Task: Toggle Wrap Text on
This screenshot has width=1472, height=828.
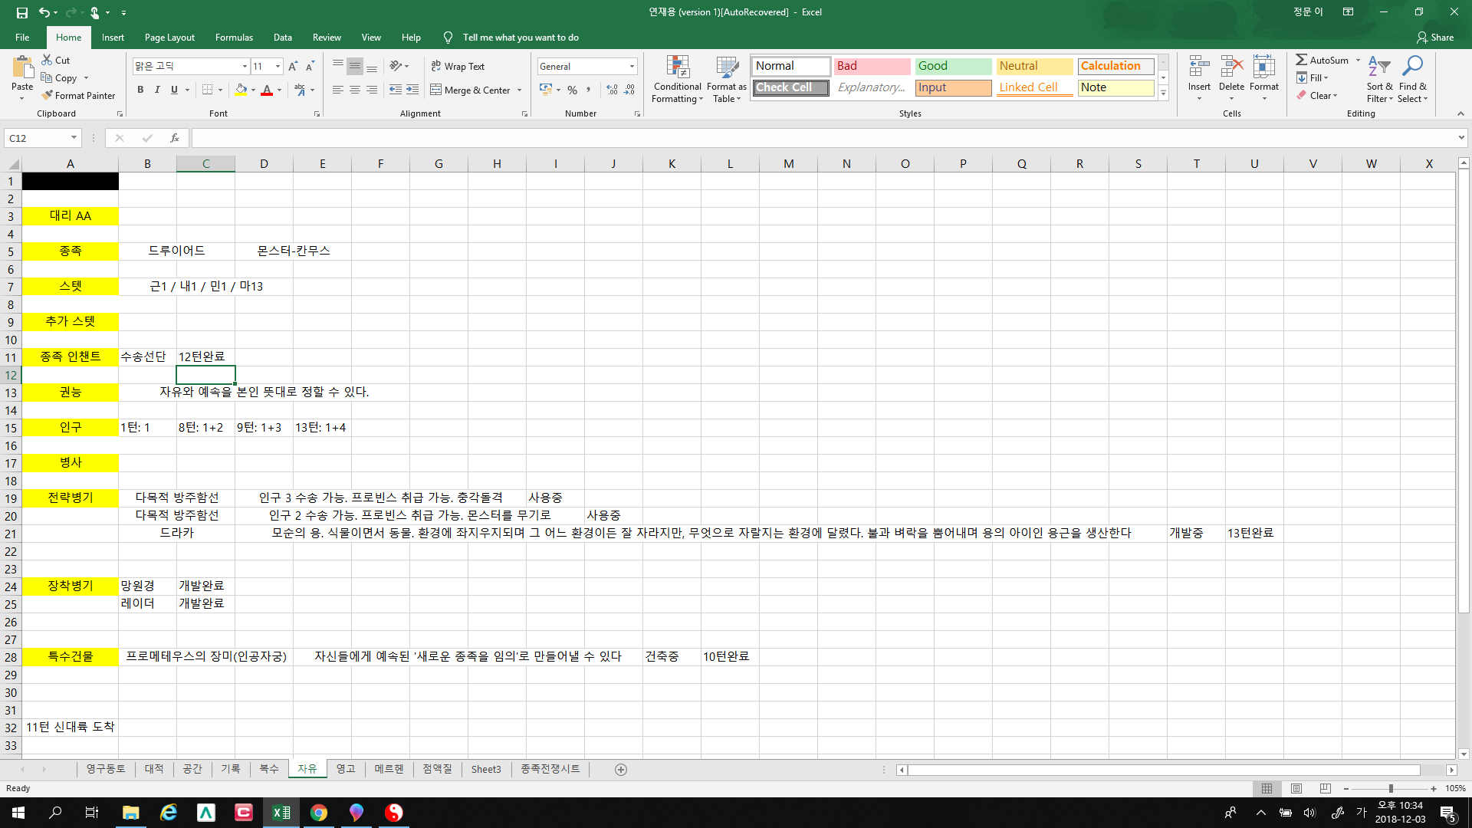Action: pos(458,67)
